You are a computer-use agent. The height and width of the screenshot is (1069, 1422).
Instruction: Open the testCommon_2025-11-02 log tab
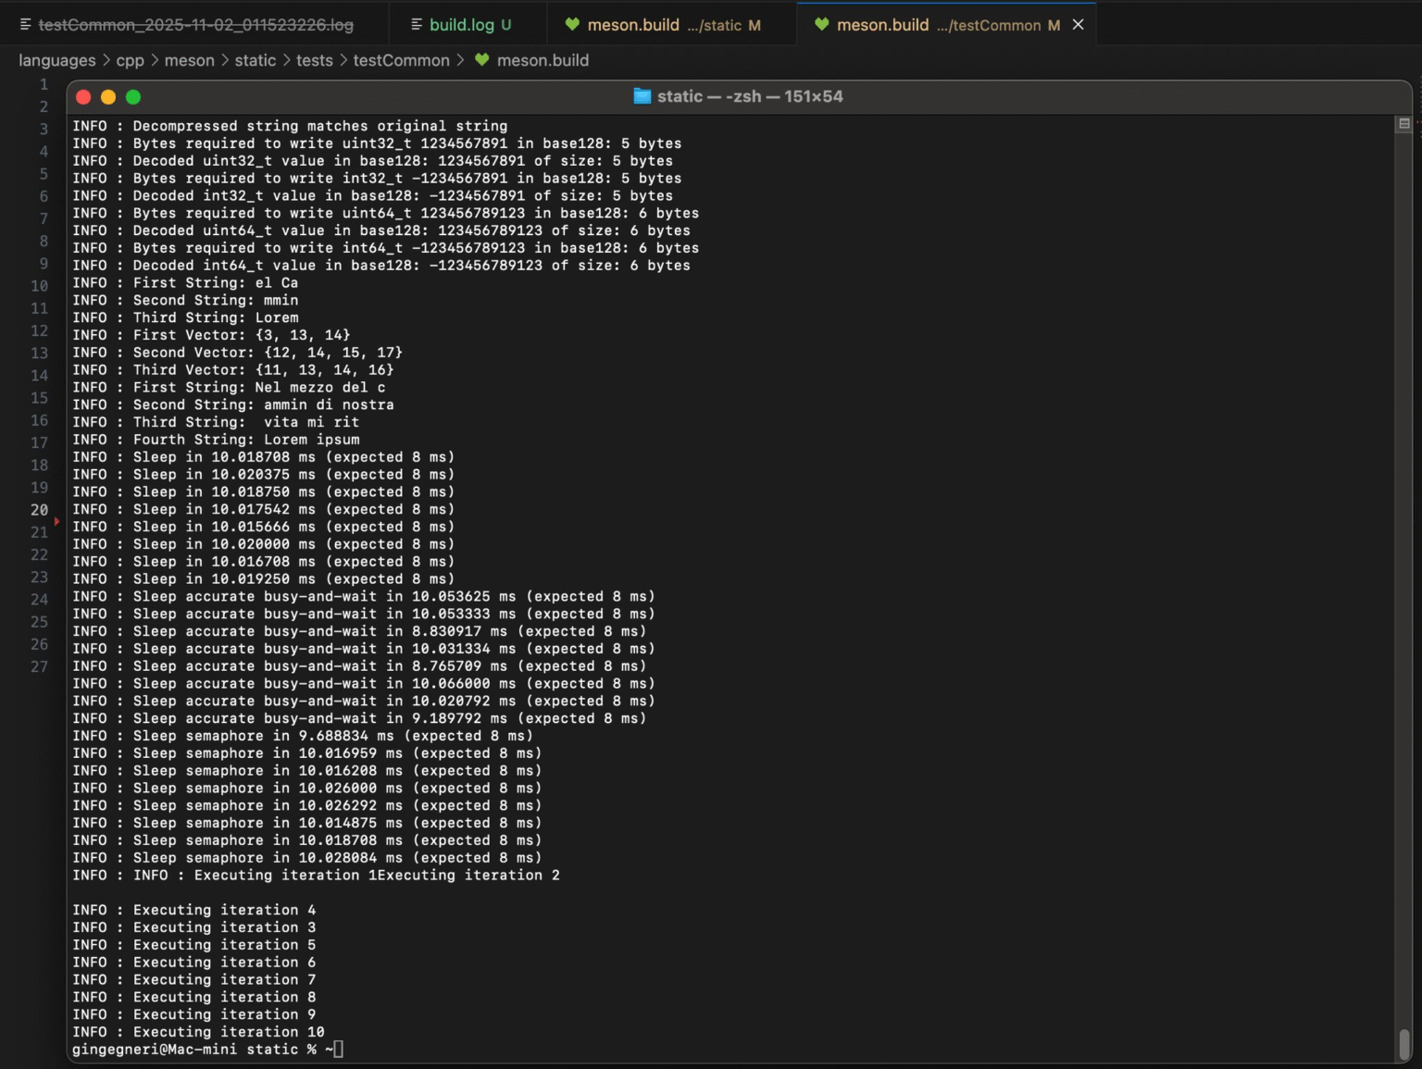(186, 25)
